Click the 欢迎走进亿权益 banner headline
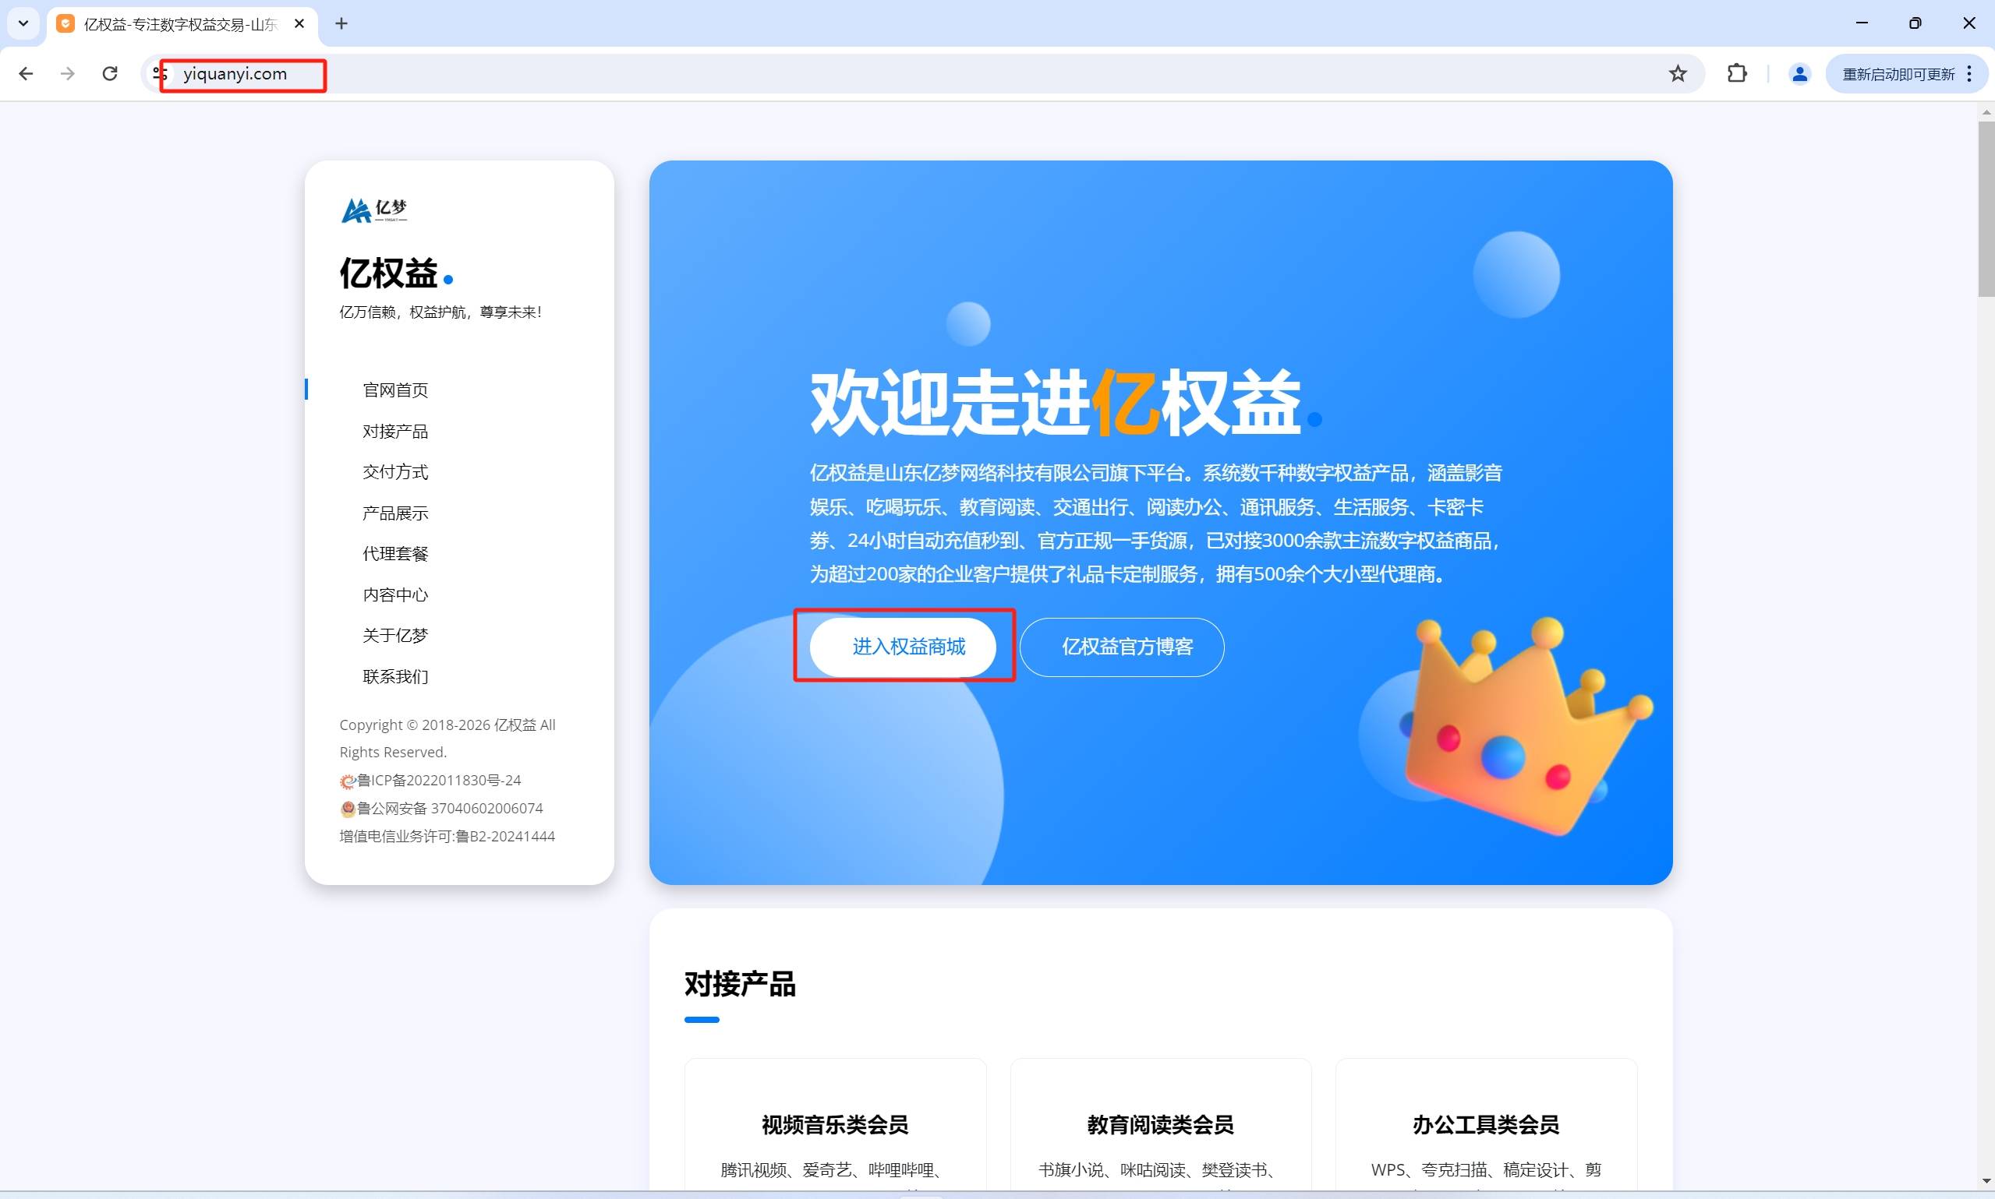This screenshot has width=1995, height=1199. (1056, 402)
